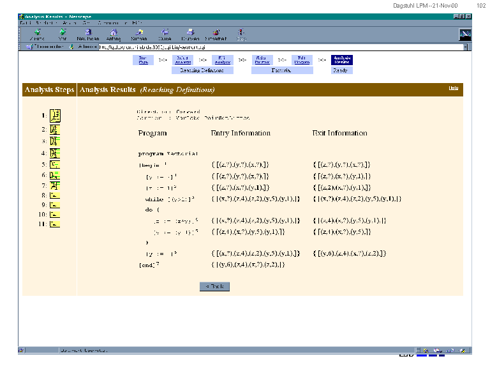This screenshot has width=490, height=368.
Task: Click the Netscape logo throbber icon
Action: click(x=465, y=34)
